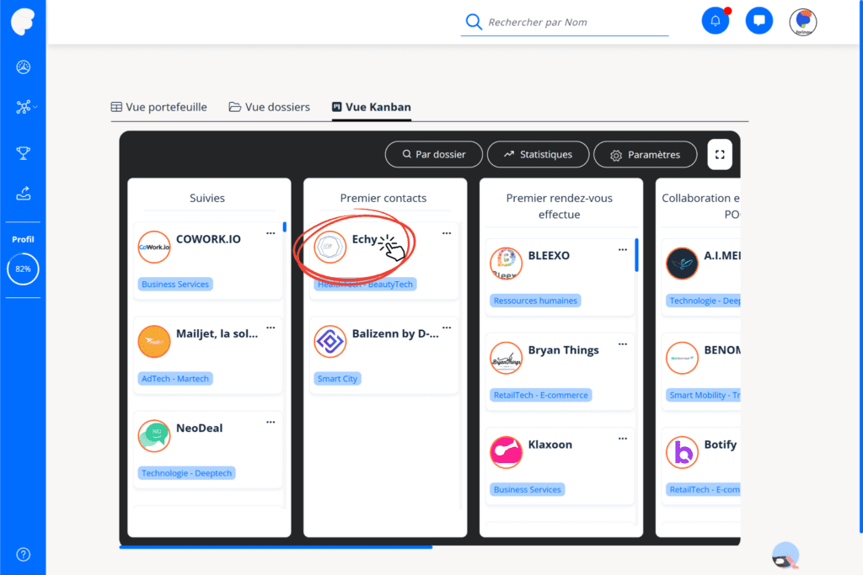This screenshot has width=863, height=575.
Task: Open the Balizenn card options menu
Action: [x=447, y=327]
